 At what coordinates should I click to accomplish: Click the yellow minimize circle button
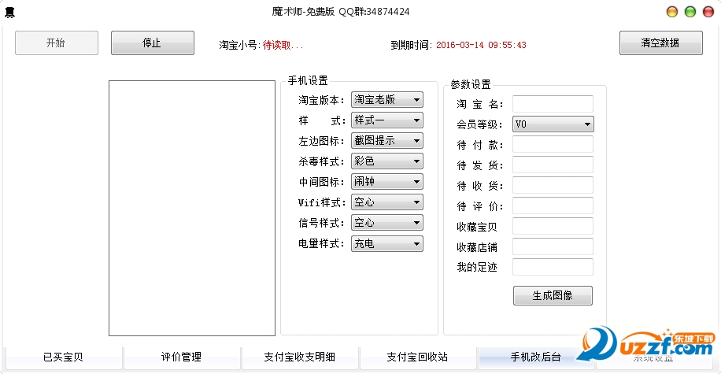point(671,12)
